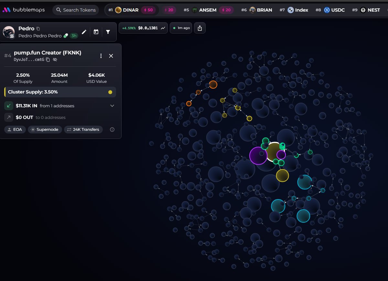Viewport: 388px width, 281px height.
Task: Click the EOA tag
Action: (15, 130)
